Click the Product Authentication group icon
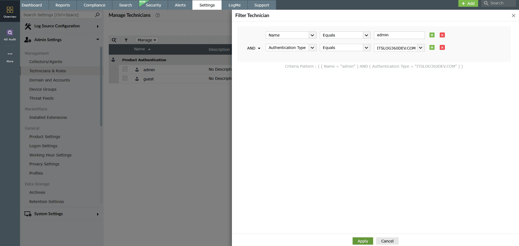This screenshot has width=519, height=246. pos(113,60)
